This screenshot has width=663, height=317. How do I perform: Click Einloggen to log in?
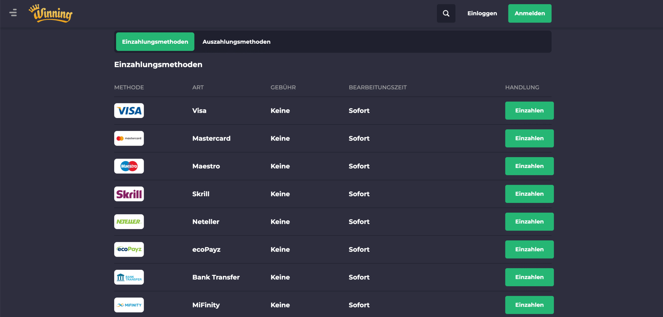482,13
